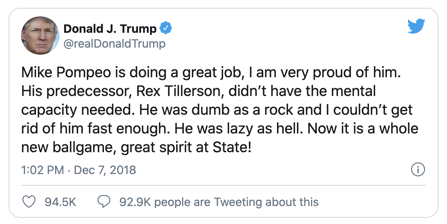Open Donald J. Trump's profile photo
The width and height of the screenshot is (447, 224).
coord(40,36)
